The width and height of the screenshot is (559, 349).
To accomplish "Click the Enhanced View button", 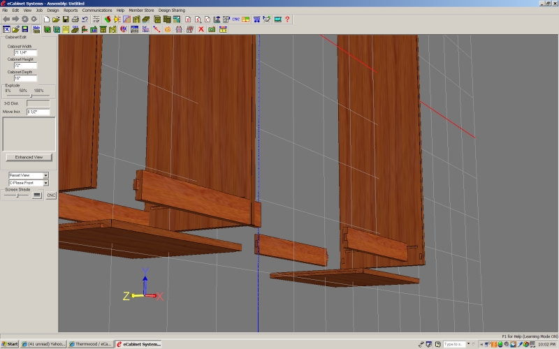I will pos(29,157).
